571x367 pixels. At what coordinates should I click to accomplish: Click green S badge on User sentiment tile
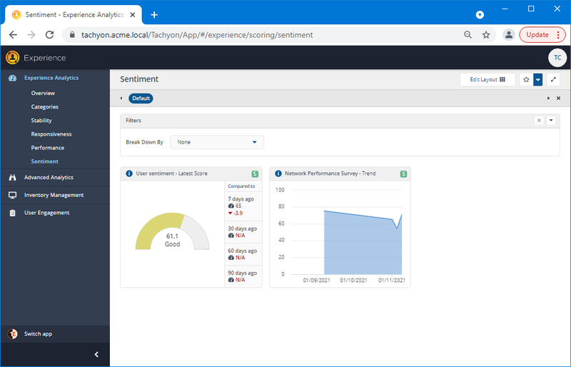tap(255, 174)
